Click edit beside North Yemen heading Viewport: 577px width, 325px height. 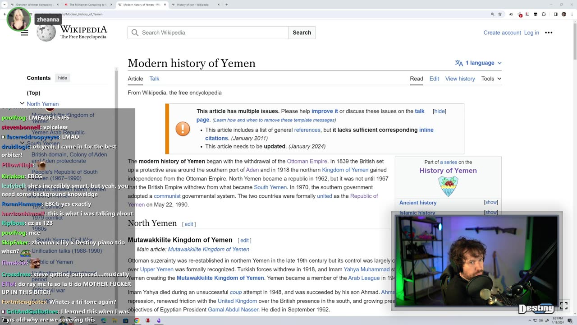189,224
